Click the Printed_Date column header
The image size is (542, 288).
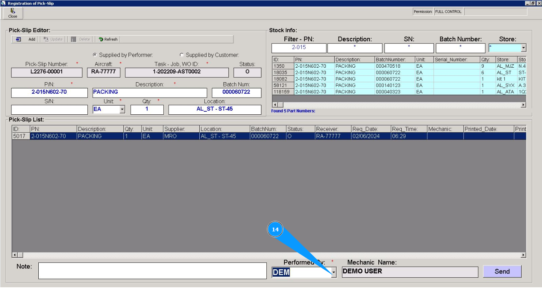pos(489,129)
